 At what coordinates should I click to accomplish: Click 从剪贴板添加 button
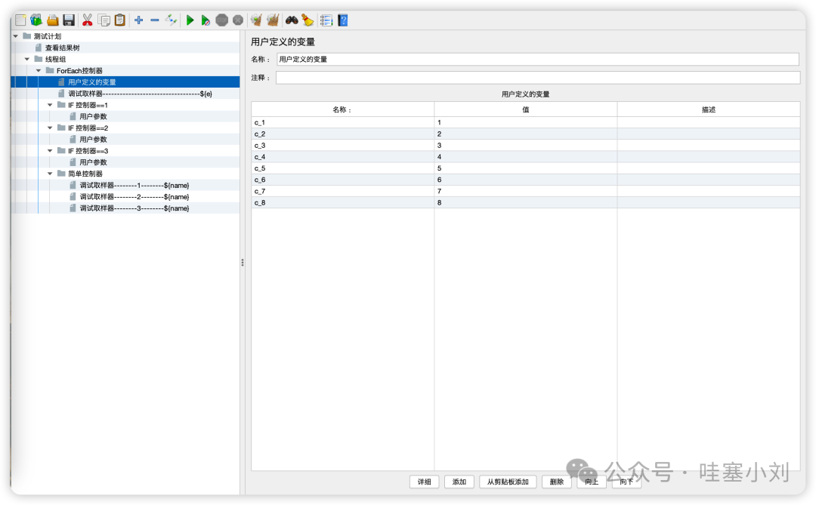tap(508, 482)
